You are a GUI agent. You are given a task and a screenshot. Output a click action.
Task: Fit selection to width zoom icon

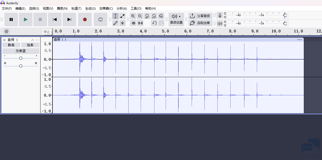pos(147,16)
